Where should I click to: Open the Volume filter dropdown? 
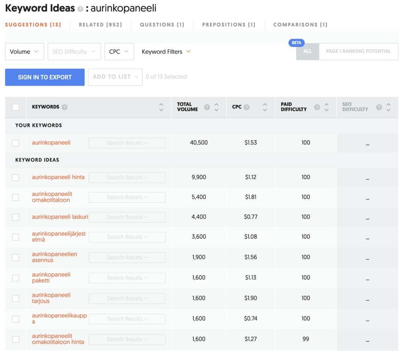point(24,51)
